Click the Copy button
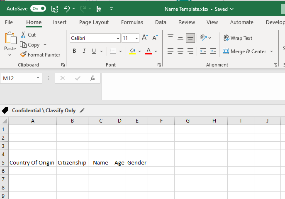Image resolution: width=285 pixels, height=199 pixels. 29,44
